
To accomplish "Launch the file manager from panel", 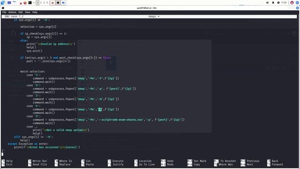I will point(15,2).
